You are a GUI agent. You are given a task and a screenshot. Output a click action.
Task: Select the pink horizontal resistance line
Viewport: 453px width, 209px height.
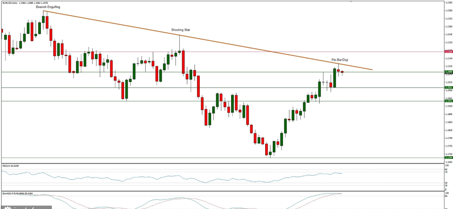click(255, 52)
